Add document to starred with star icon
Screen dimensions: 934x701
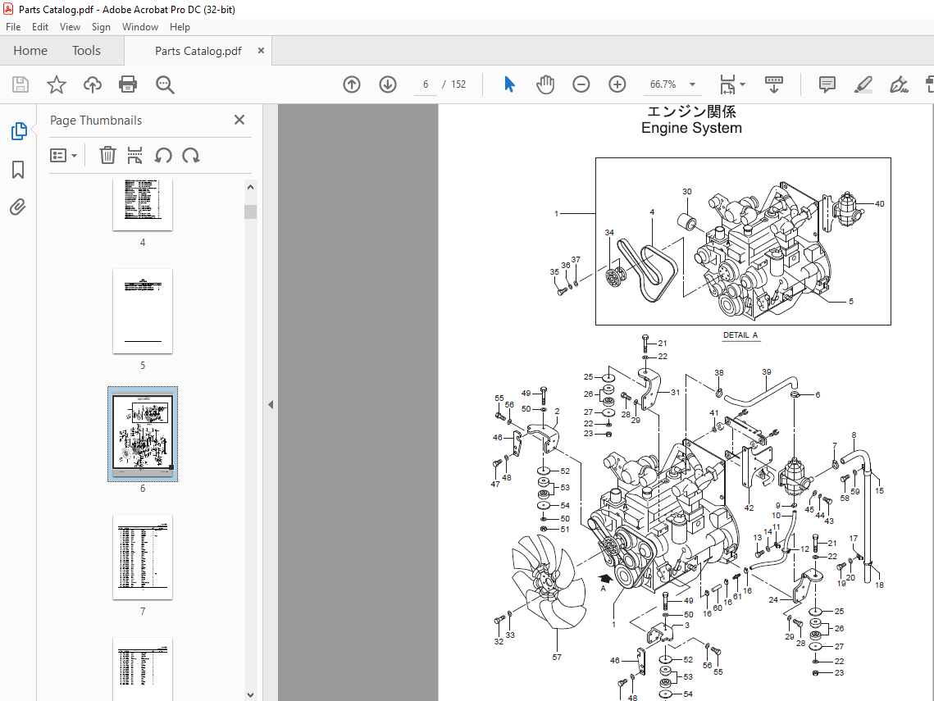[x=57, y=84]
